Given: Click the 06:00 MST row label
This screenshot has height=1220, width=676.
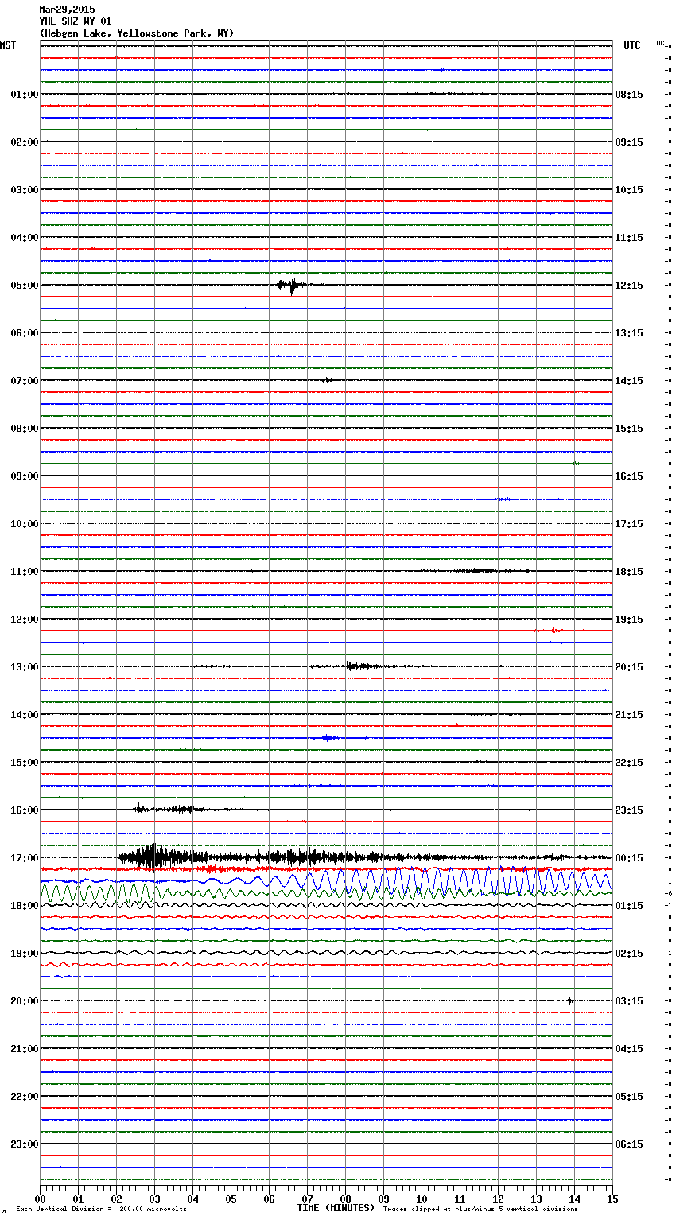Looking at the screenshot, I should (x=24, y=333).
